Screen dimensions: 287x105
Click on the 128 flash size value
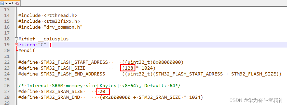[129, 68]
